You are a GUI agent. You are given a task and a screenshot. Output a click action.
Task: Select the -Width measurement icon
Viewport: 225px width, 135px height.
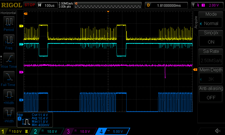click(9, 113)
